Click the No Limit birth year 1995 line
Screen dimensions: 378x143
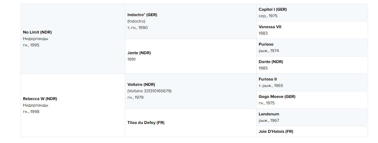(x=31, y=45)
